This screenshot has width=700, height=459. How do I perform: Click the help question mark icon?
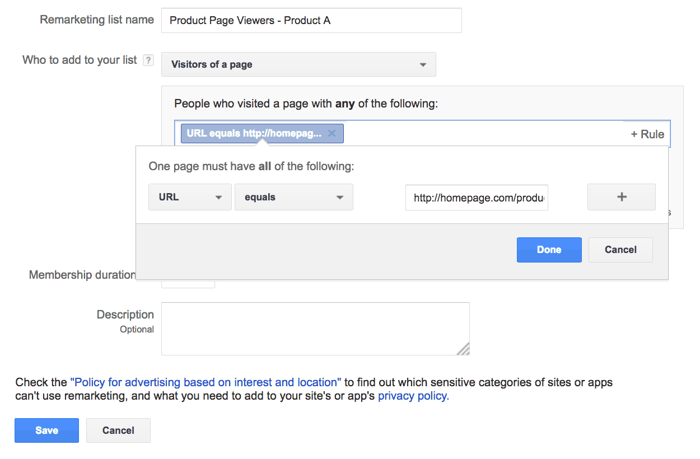[148, 60]
